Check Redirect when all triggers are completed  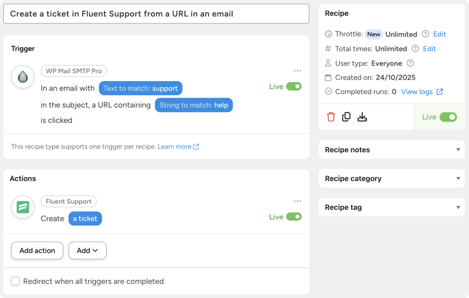15,281
